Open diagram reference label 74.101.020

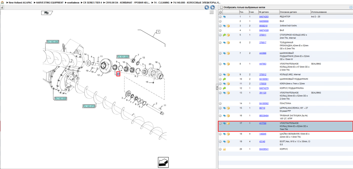[x=123, y=57]
